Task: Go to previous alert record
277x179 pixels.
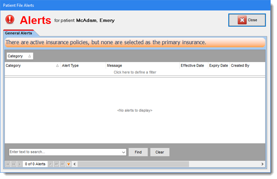Action: pyautogui.click(x=20, y=164)
